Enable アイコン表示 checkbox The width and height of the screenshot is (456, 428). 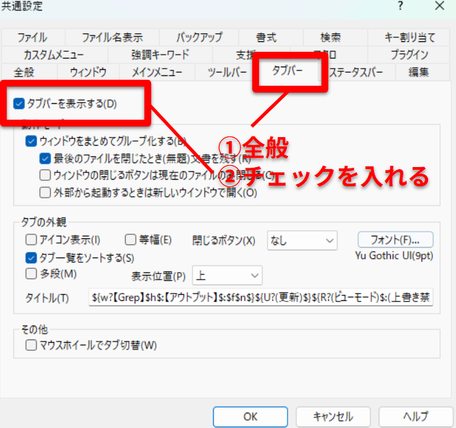coord(31,240)
